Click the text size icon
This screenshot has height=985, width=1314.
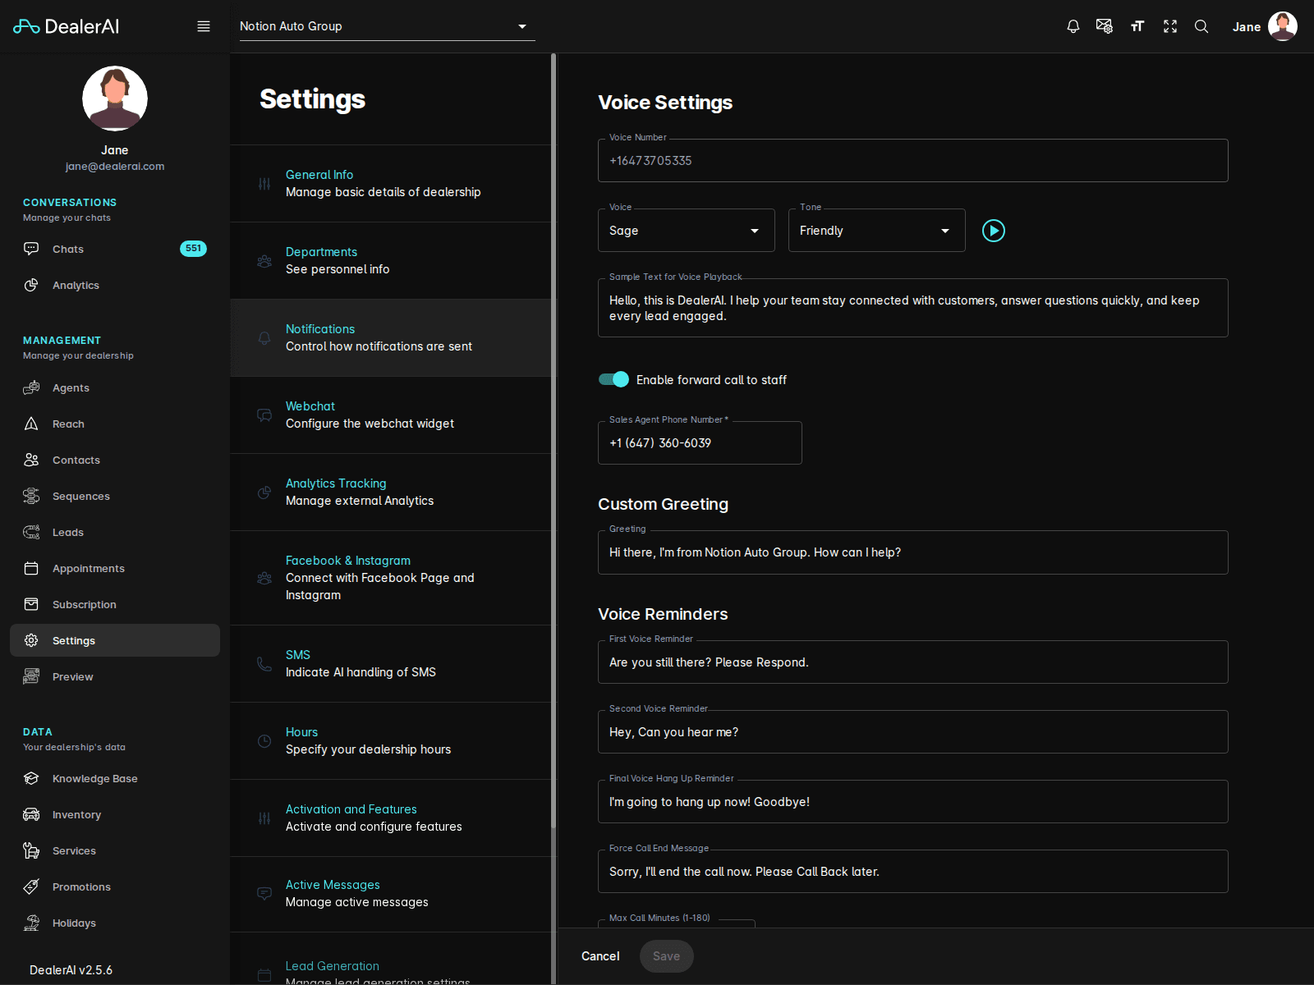[x=1137, y=25]
